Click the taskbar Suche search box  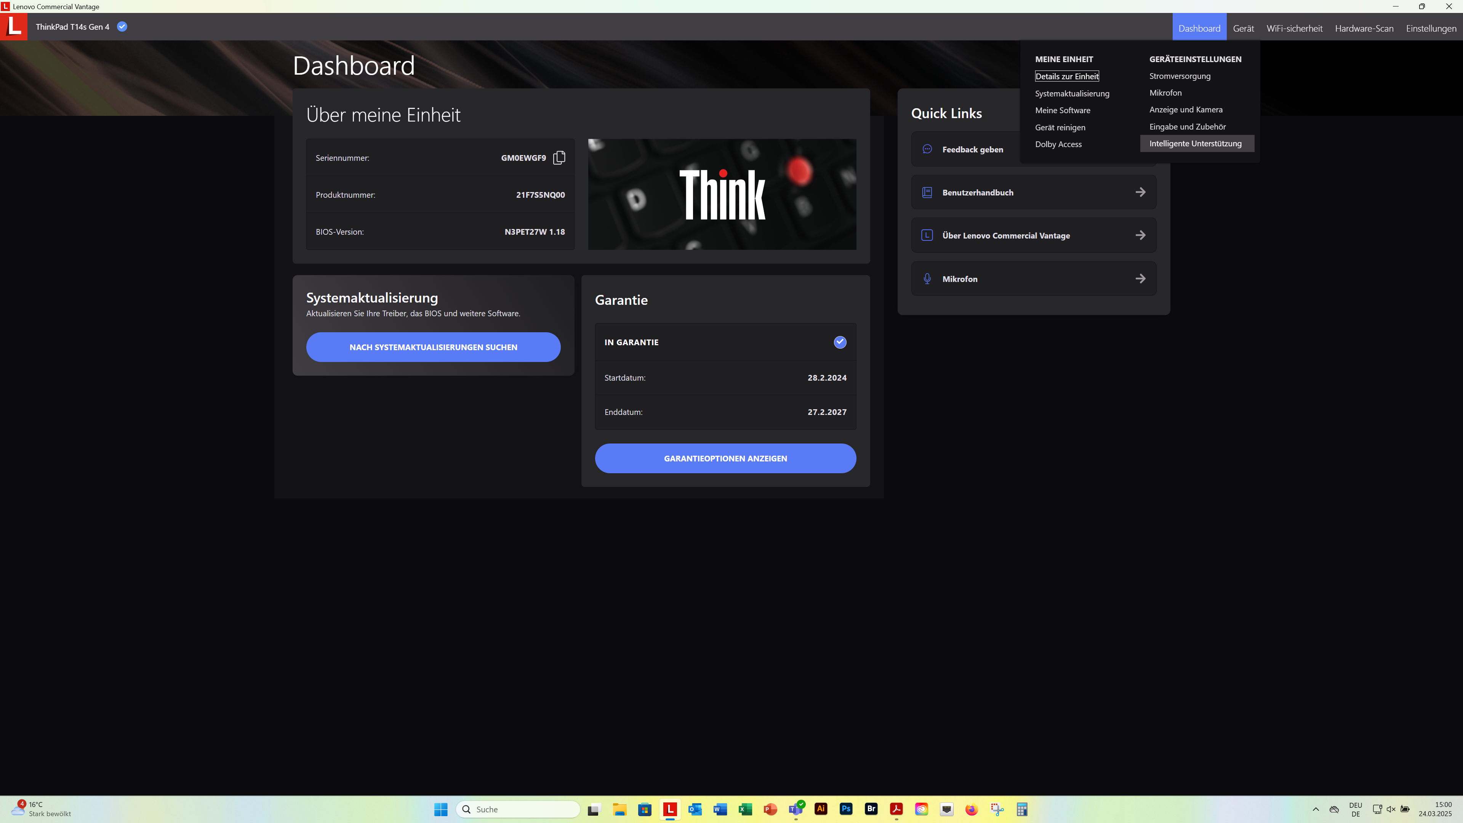click(x=517, y=809)
